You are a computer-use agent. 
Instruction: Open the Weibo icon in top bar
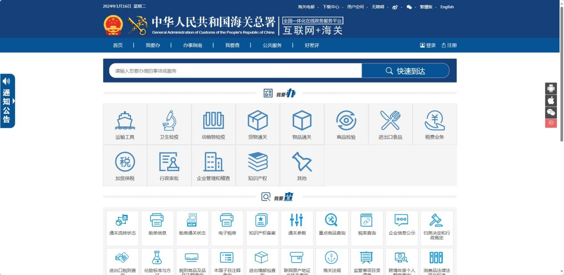pos(395,7)
